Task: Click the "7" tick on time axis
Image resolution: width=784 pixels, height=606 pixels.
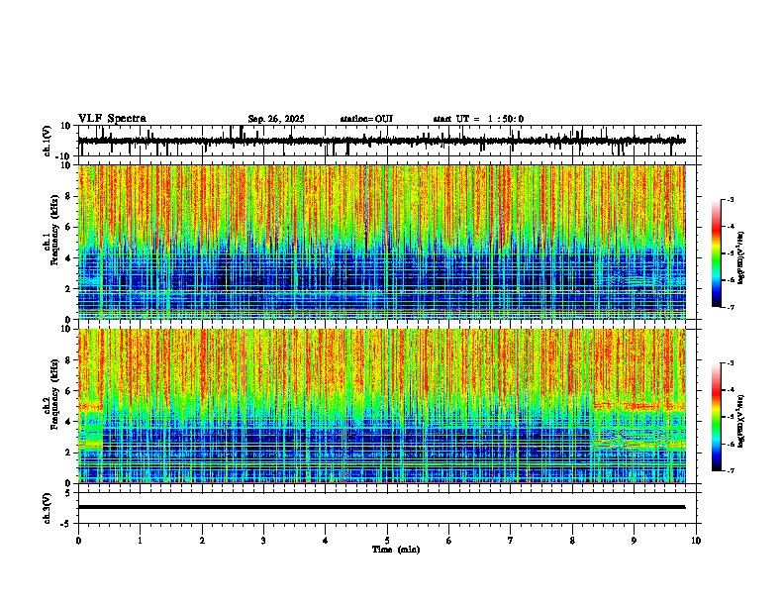Action: click(x=511, y=541)
